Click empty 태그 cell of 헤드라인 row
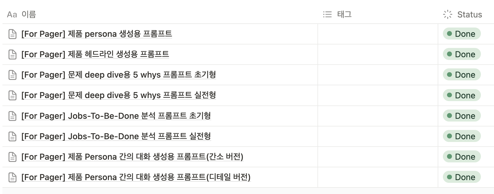Image resolution: width=494 pixels, height=194 pixels. (378, 54)
